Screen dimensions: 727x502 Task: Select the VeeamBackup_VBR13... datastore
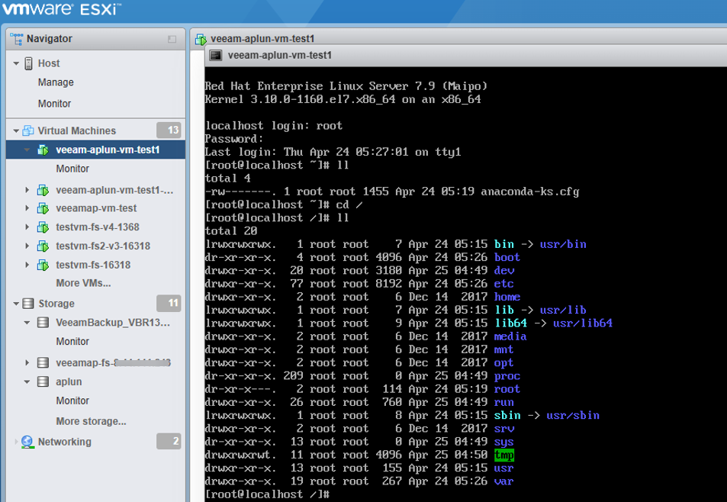click(113, 323)
